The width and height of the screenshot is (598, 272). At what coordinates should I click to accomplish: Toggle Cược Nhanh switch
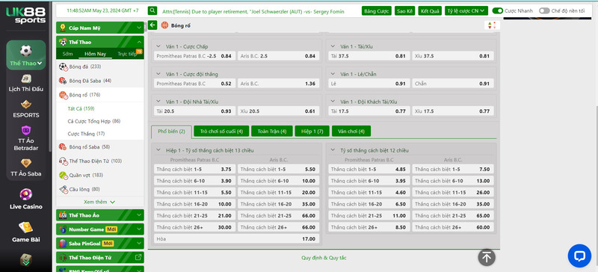click(x=497, y=10)
